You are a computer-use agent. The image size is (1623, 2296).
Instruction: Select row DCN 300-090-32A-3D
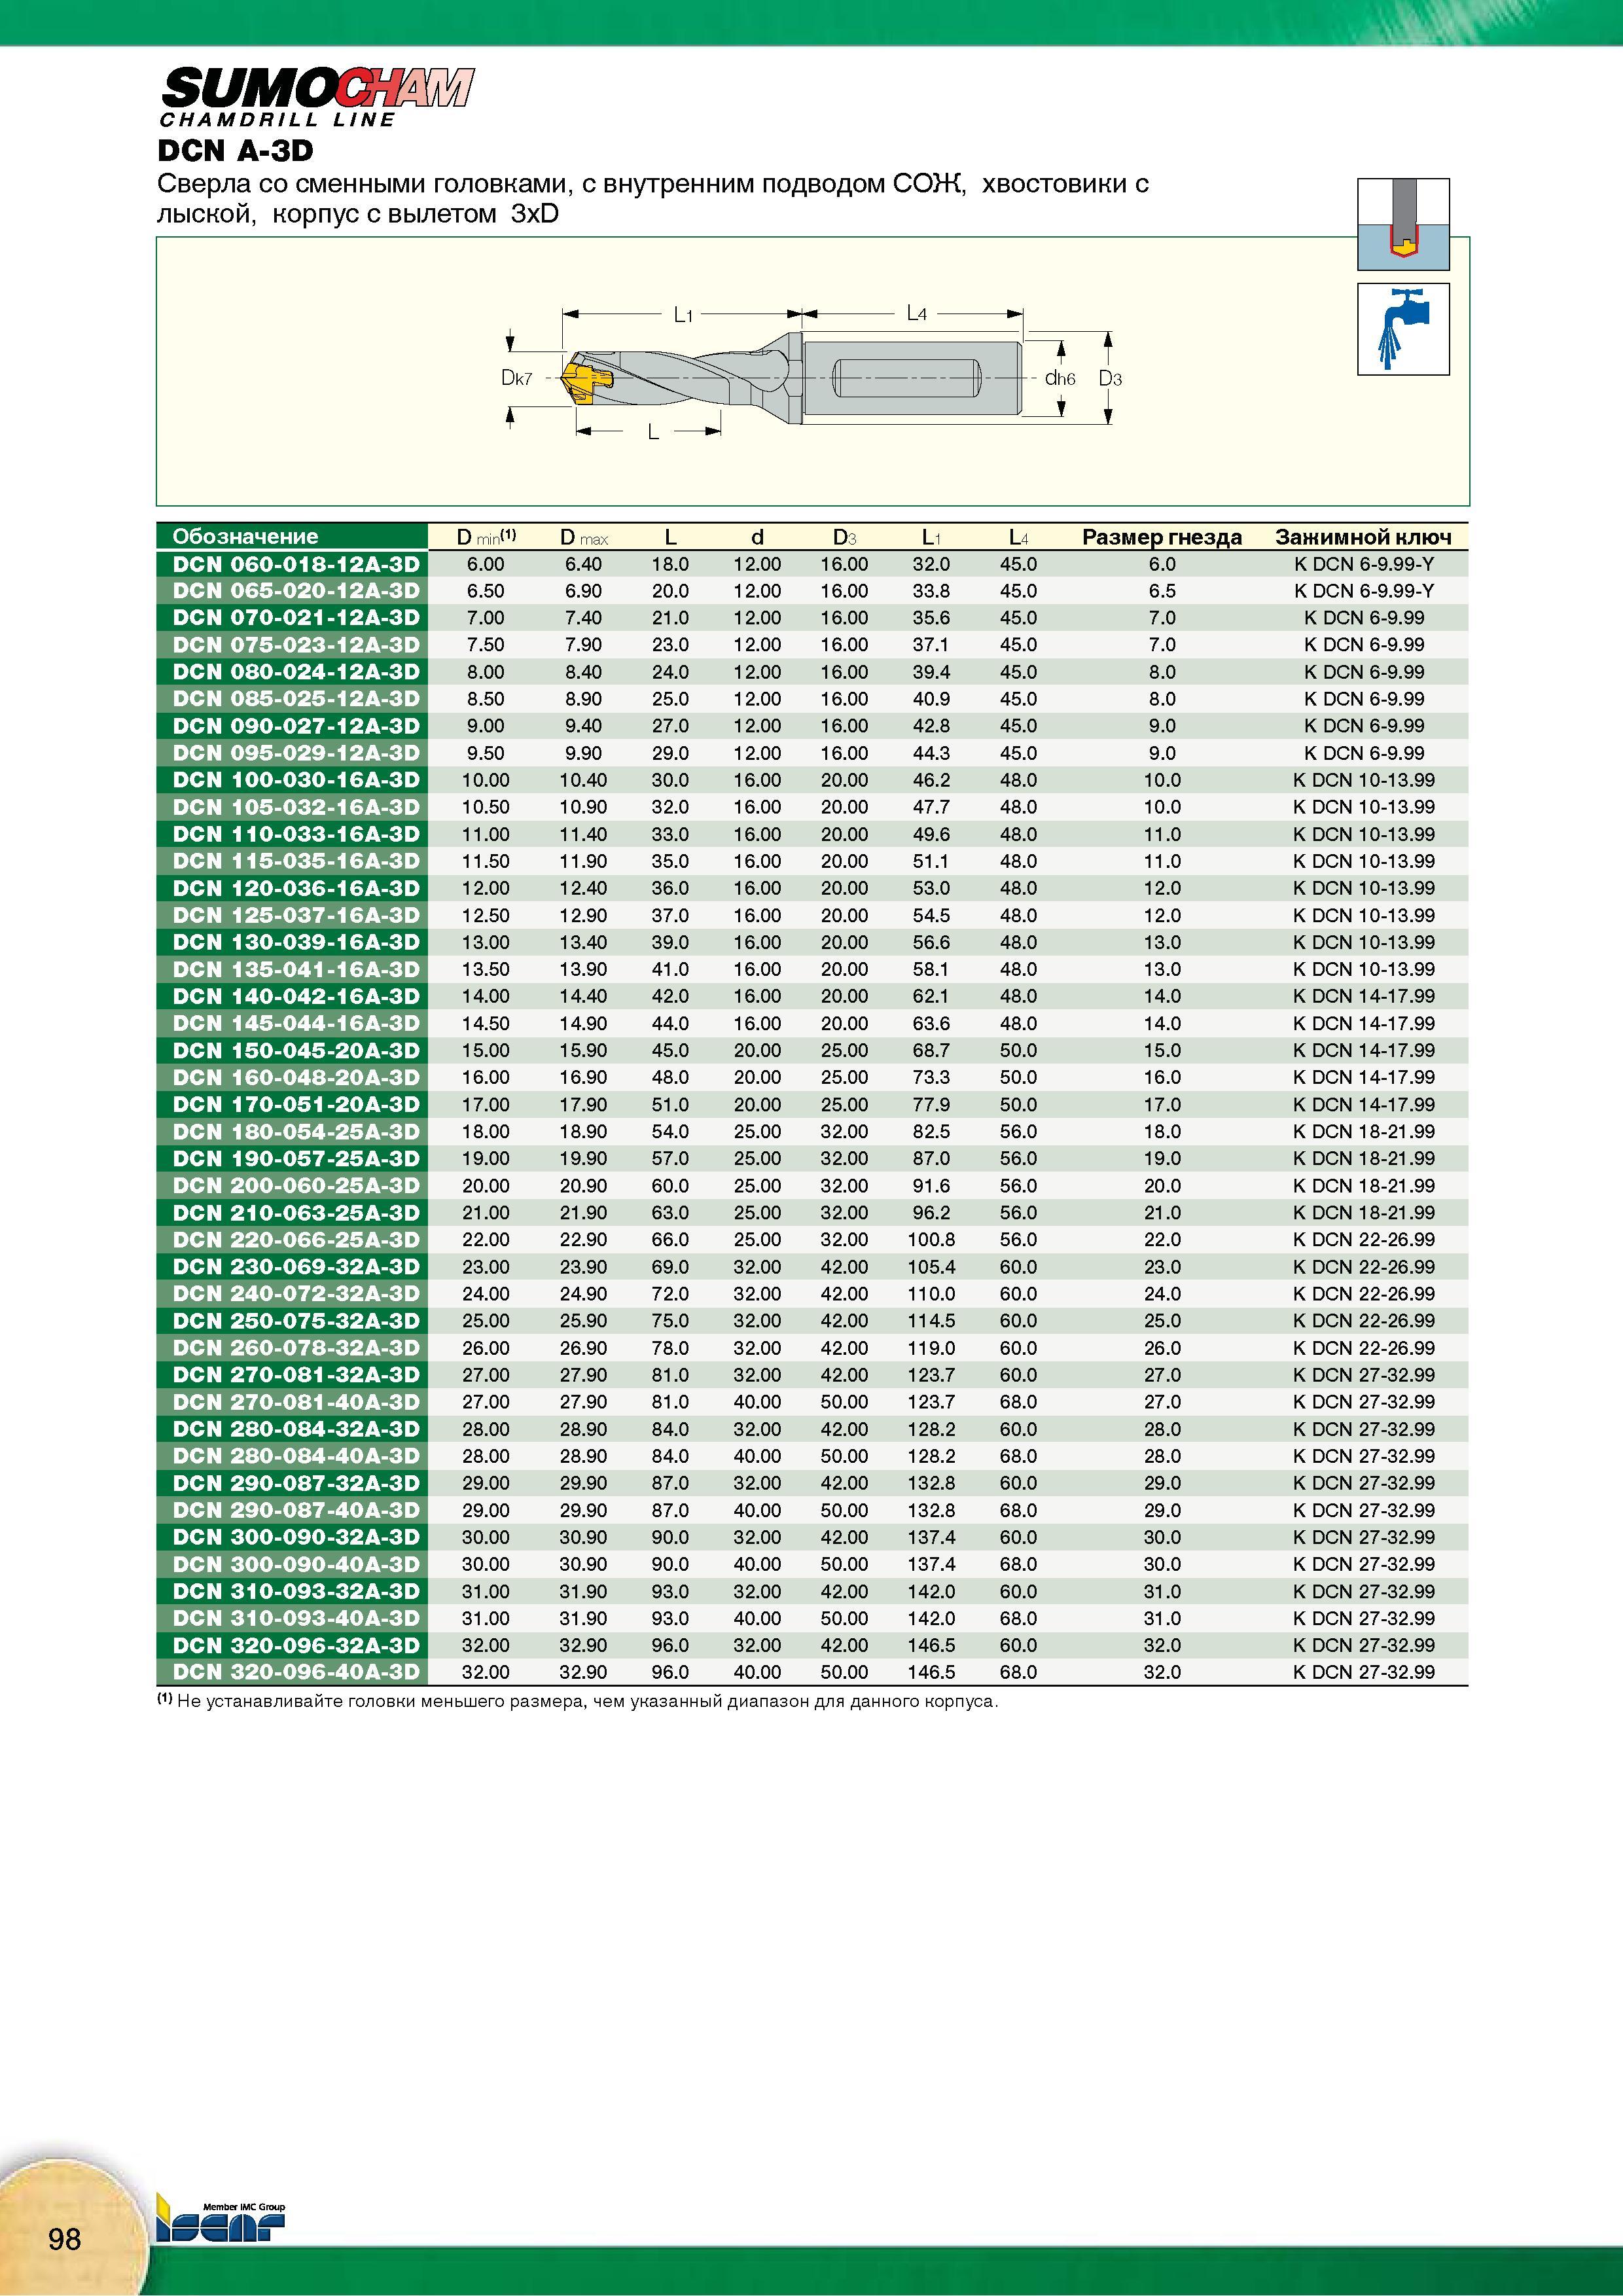point(812,1537)
